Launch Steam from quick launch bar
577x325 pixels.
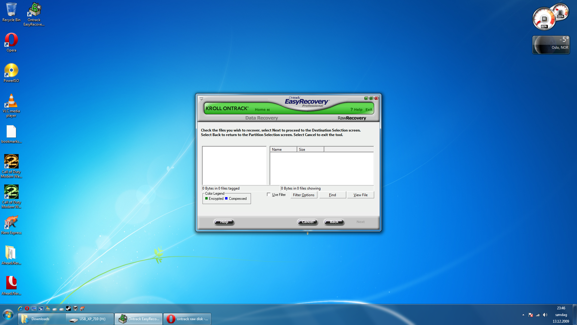click(x=69, y=308)
